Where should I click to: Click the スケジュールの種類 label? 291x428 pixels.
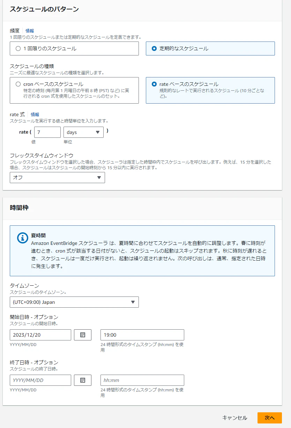[31, 66]
